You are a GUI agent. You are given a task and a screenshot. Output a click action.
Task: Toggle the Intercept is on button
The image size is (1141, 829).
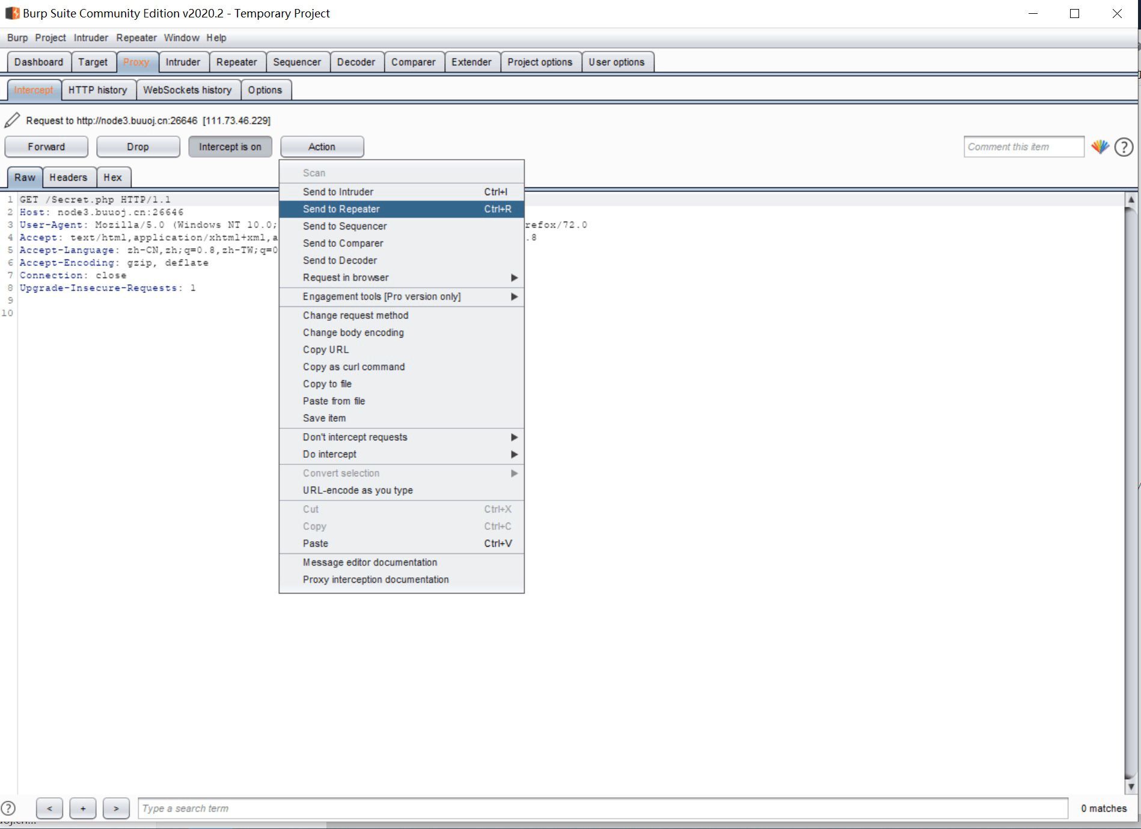click(x=230, y=147)
